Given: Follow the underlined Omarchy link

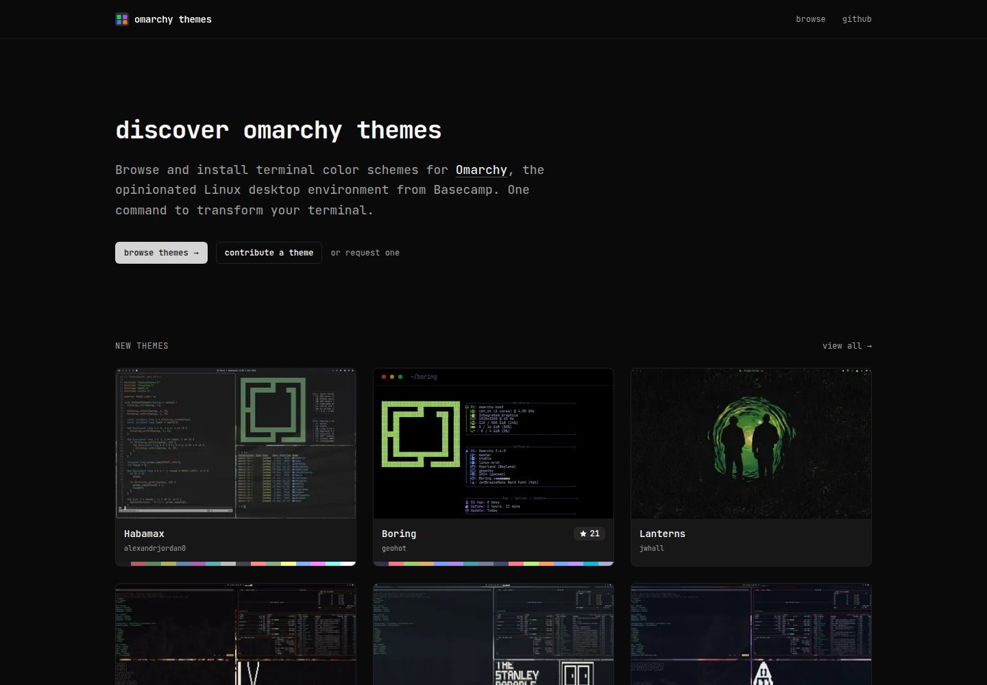Looking at the screenshot, I should [x=481, y=170].
